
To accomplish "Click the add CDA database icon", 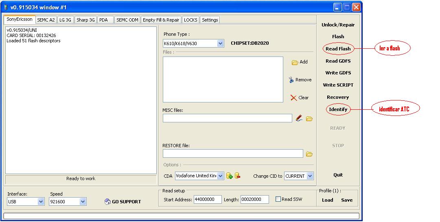I will coord(229,176).
